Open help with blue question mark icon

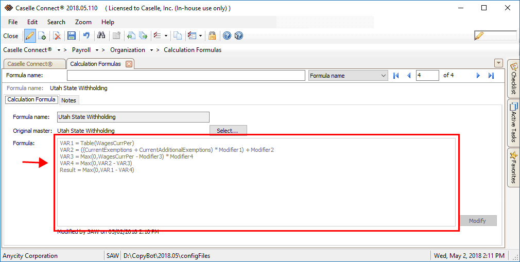[x=227, y=36]
